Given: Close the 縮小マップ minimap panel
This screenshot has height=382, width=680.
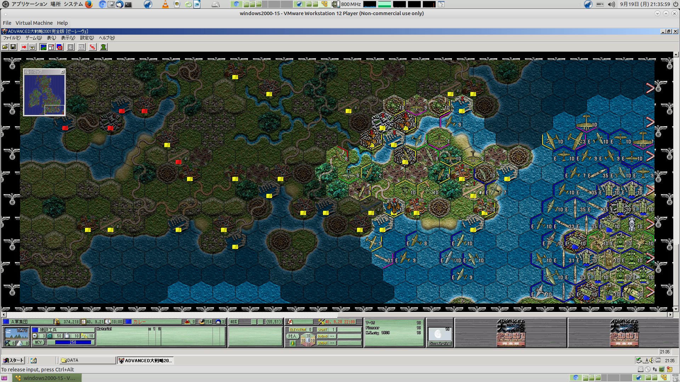Looking at the screenshot, I should point(63,71).
